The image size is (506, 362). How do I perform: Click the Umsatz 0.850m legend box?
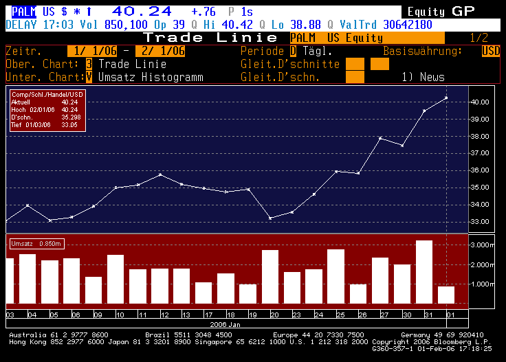pos(37,244)
